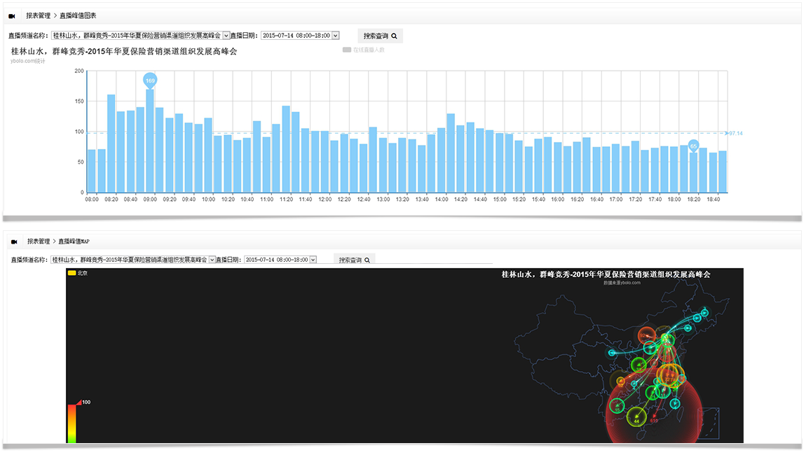Click the 12:00 x-axis label
The width and height of the screenshot is (806, 455).
(325, 199)
